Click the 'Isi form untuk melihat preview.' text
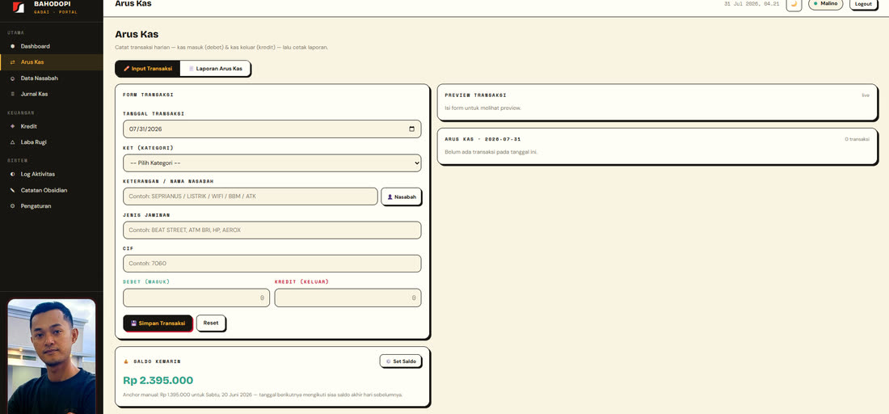The image size is (889, 414). point(483,108)
